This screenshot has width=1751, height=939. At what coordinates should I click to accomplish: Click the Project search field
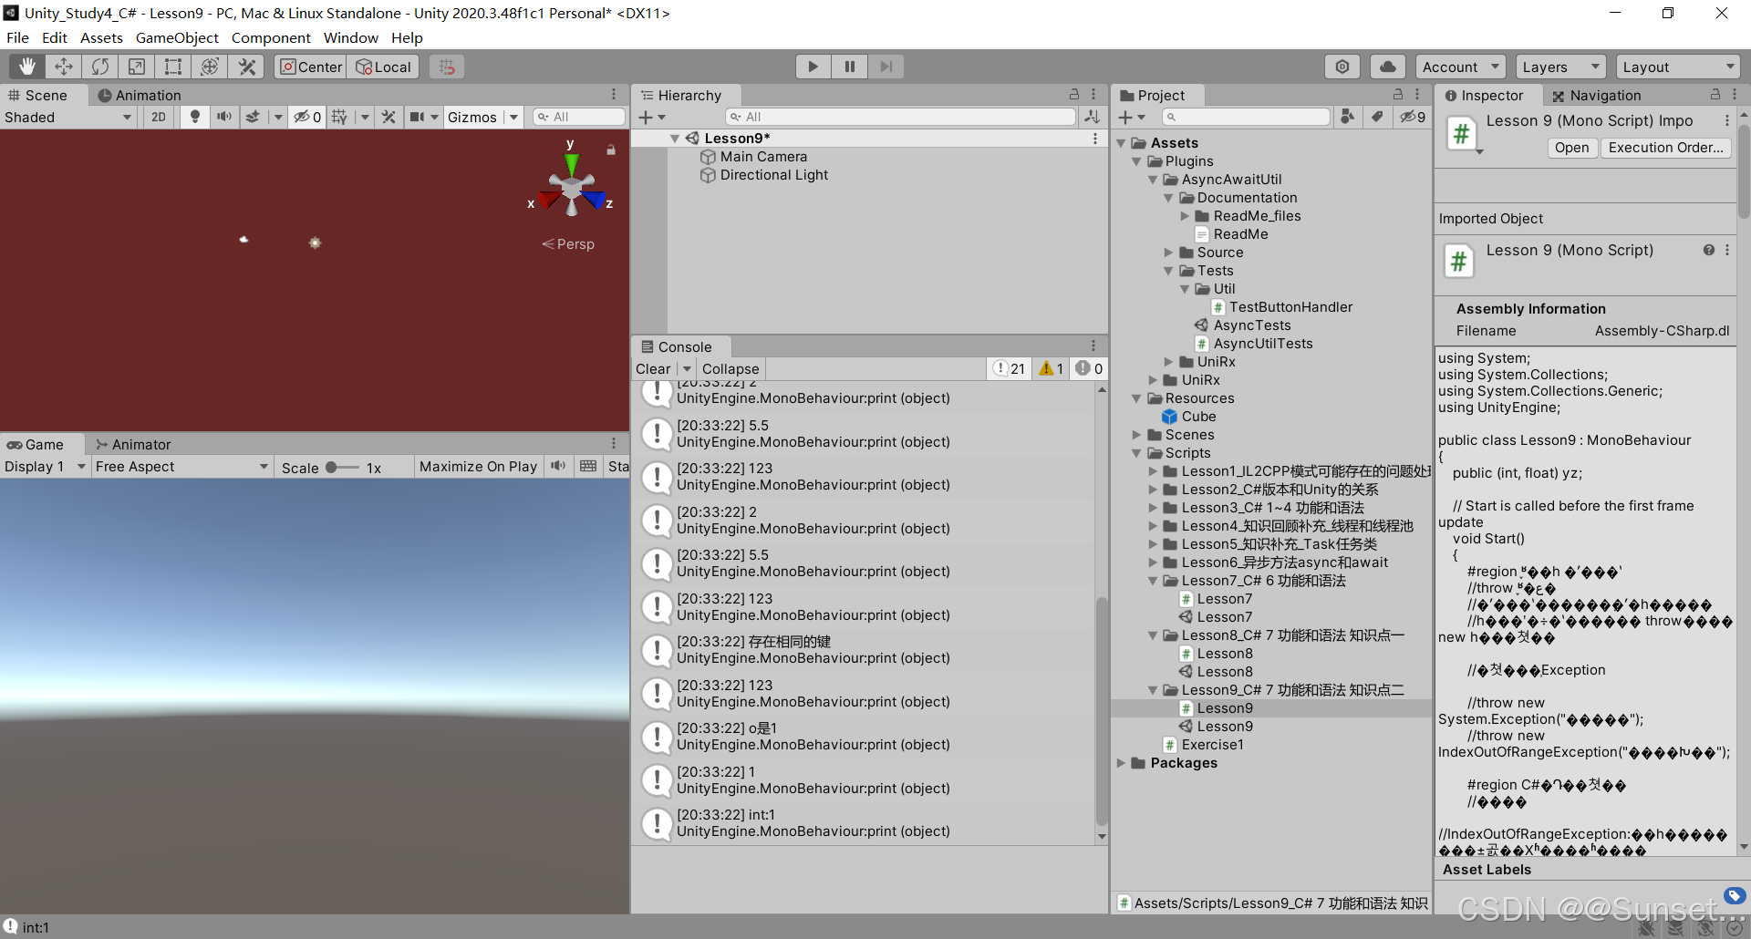1246,117
